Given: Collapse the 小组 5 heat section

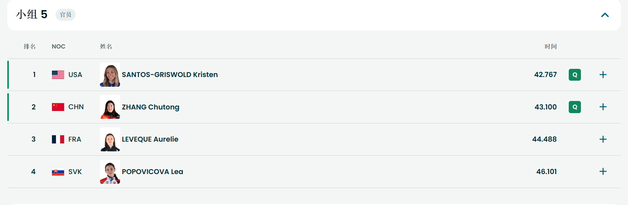Looking at the screenshot, I should click(x=605, y=15).
